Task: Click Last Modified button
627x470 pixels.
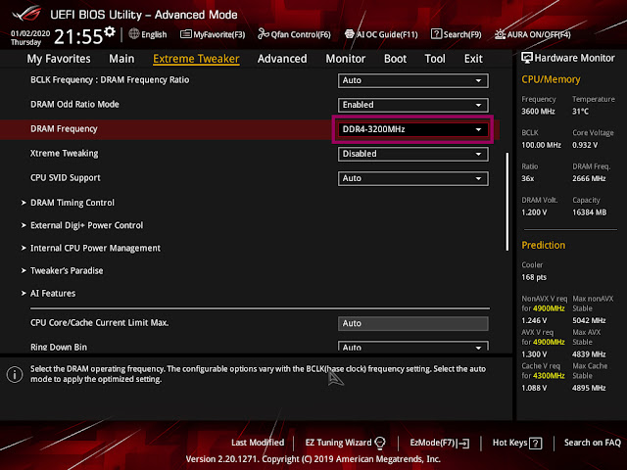Action: point(258,443)
